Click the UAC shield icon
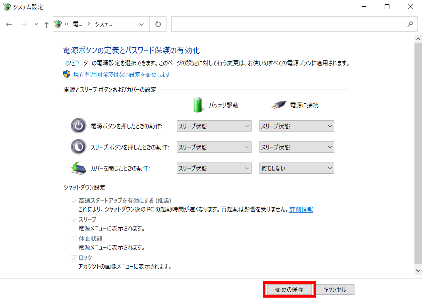 (x=67, y=74)
